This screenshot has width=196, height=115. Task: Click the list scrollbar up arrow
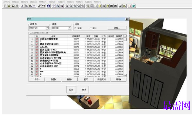pyautogui.click(x=125, y=36)
